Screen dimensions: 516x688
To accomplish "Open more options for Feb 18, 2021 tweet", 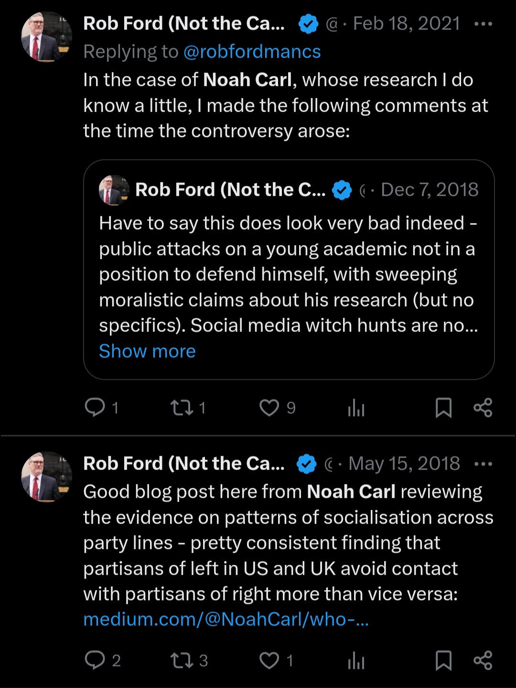I will 483,24.
